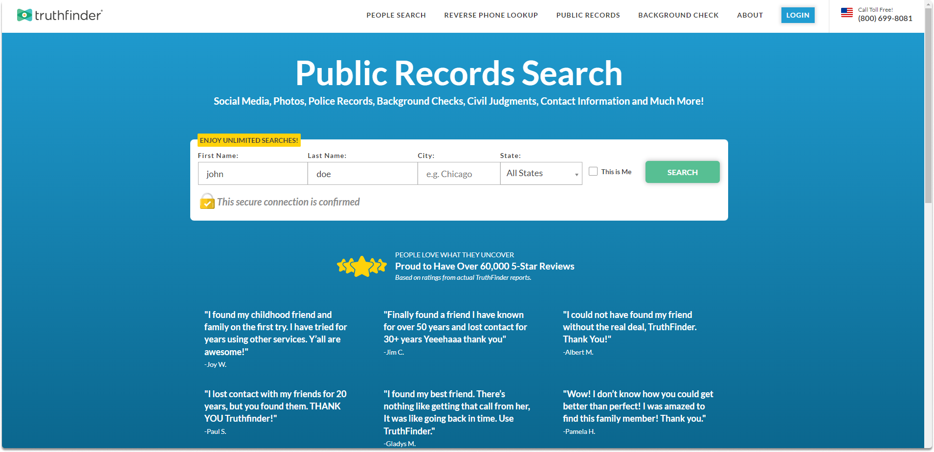Click the subtitle listing Social Media, Photos, Police Records
Screen dimensions: 934x452
(459, 101)
